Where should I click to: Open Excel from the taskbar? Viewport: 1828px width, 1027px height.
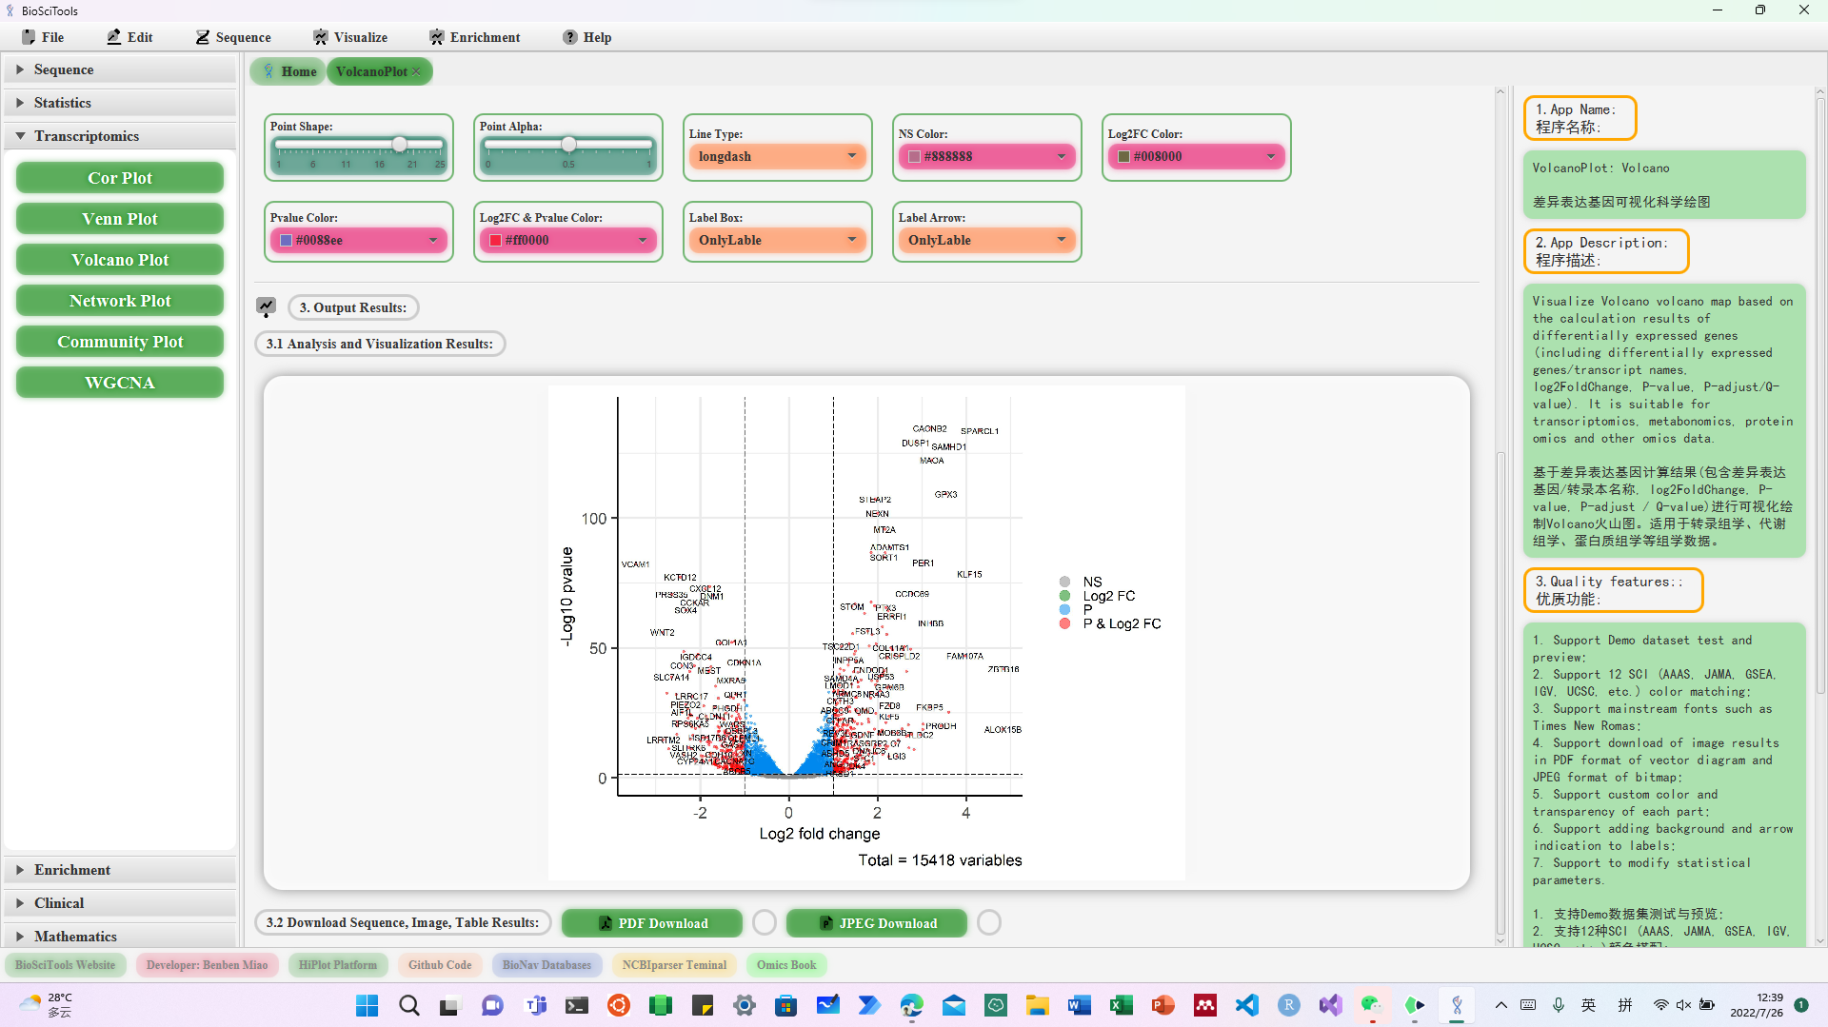(x=1121, y=1005)
